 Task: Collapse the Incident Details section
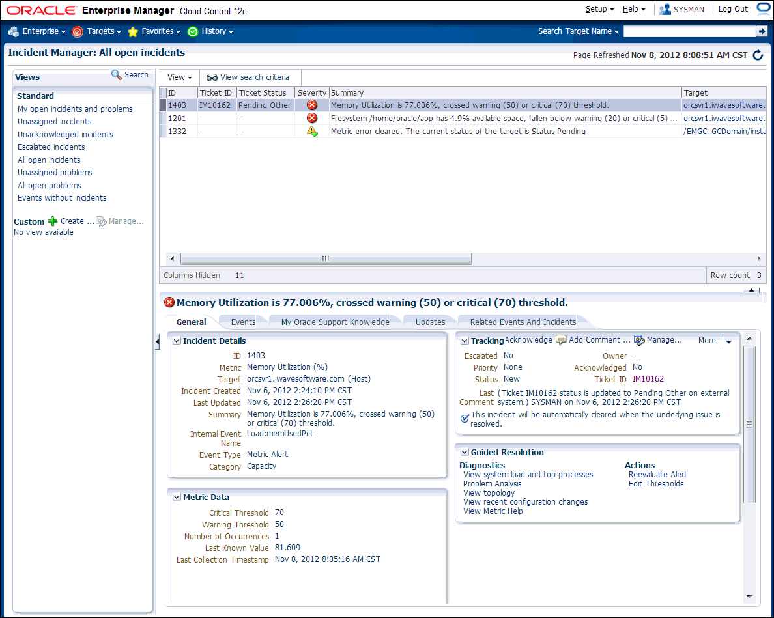tap(177, 341)
